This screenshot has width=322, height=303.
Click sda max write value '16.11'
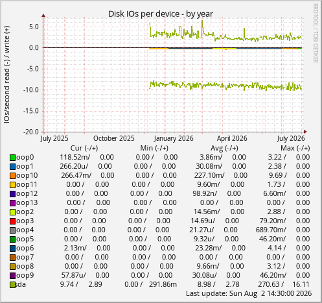tap(301, 284)
